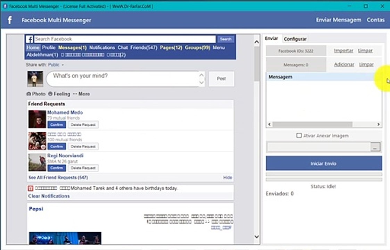Image resolution: width=390 pixels, height=250 pixels.
Task: Click the Facebook logo in app header
Action: pos(10,20)
